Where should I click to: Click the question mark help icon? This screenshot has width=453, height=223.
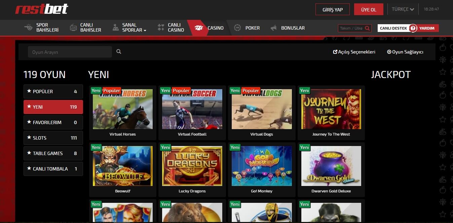[413, 28]
